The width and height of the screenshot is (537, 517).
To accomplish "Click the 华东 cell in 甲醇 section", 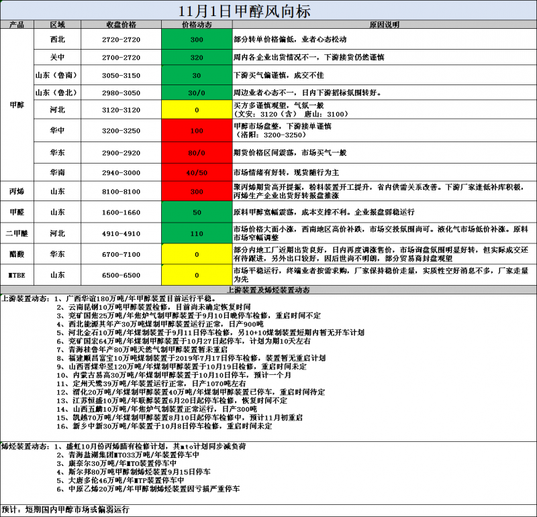I will (57, 153).
